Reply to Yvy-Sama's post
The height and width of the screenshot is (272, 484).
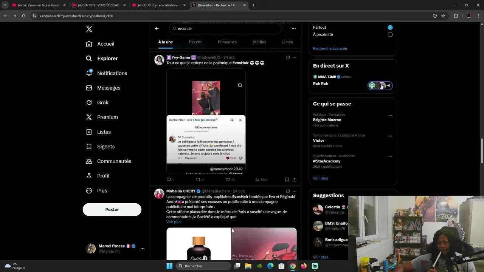pos(170,180)
